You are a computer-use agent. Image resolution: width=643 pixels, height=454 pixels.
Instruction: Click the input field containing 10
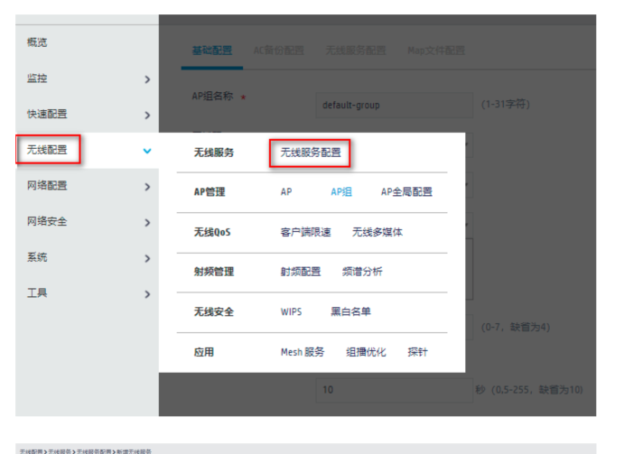pos(394,390)
